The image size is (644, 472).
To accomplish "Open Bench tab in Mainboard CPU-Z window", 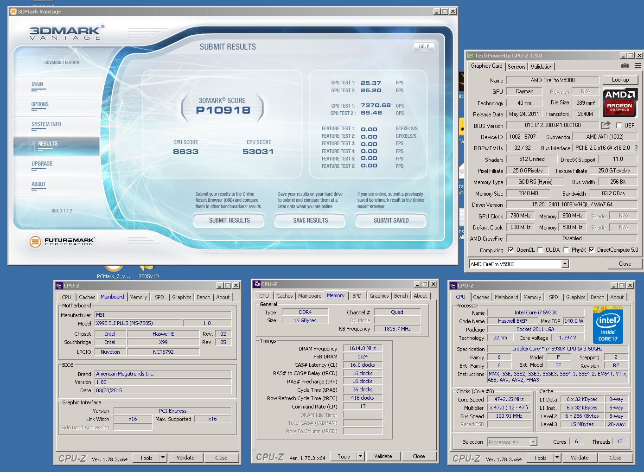I will (x=203, y=297).
